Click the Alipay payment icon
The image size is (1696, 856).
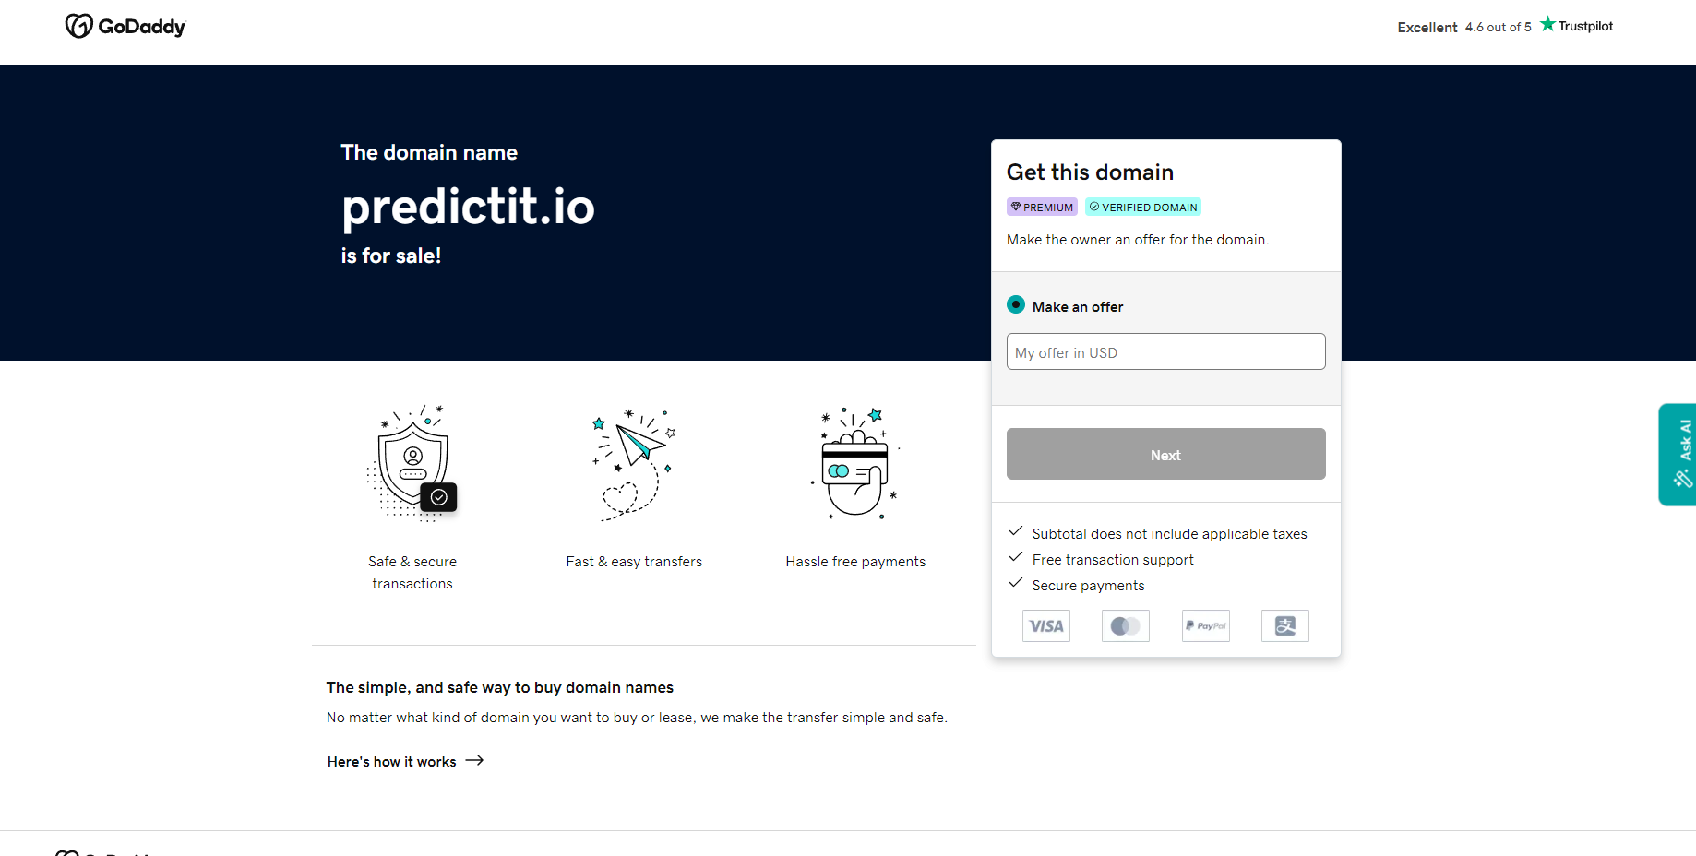coord(1285,626)
